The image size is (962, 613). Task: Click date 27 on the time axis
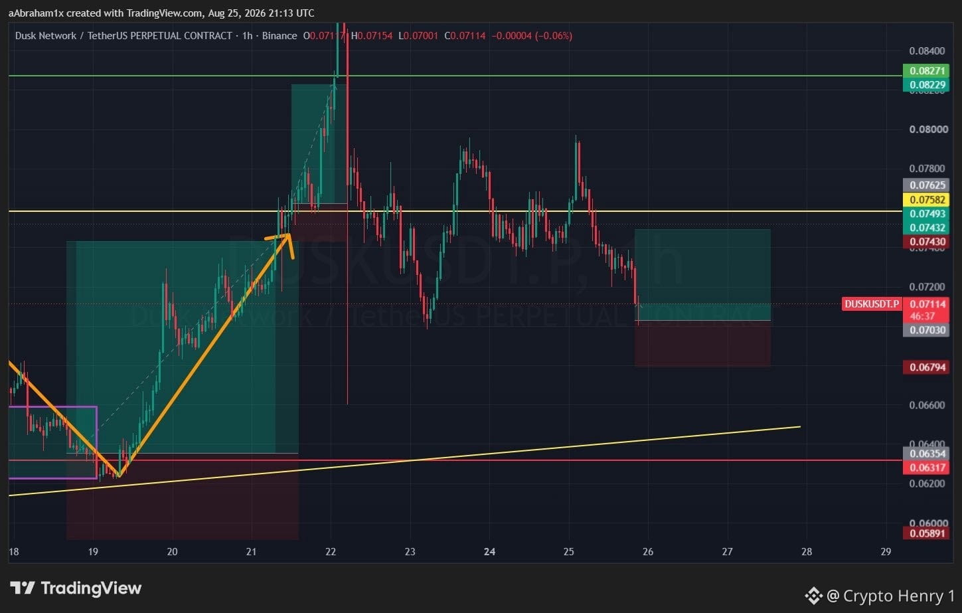(728, 552)
